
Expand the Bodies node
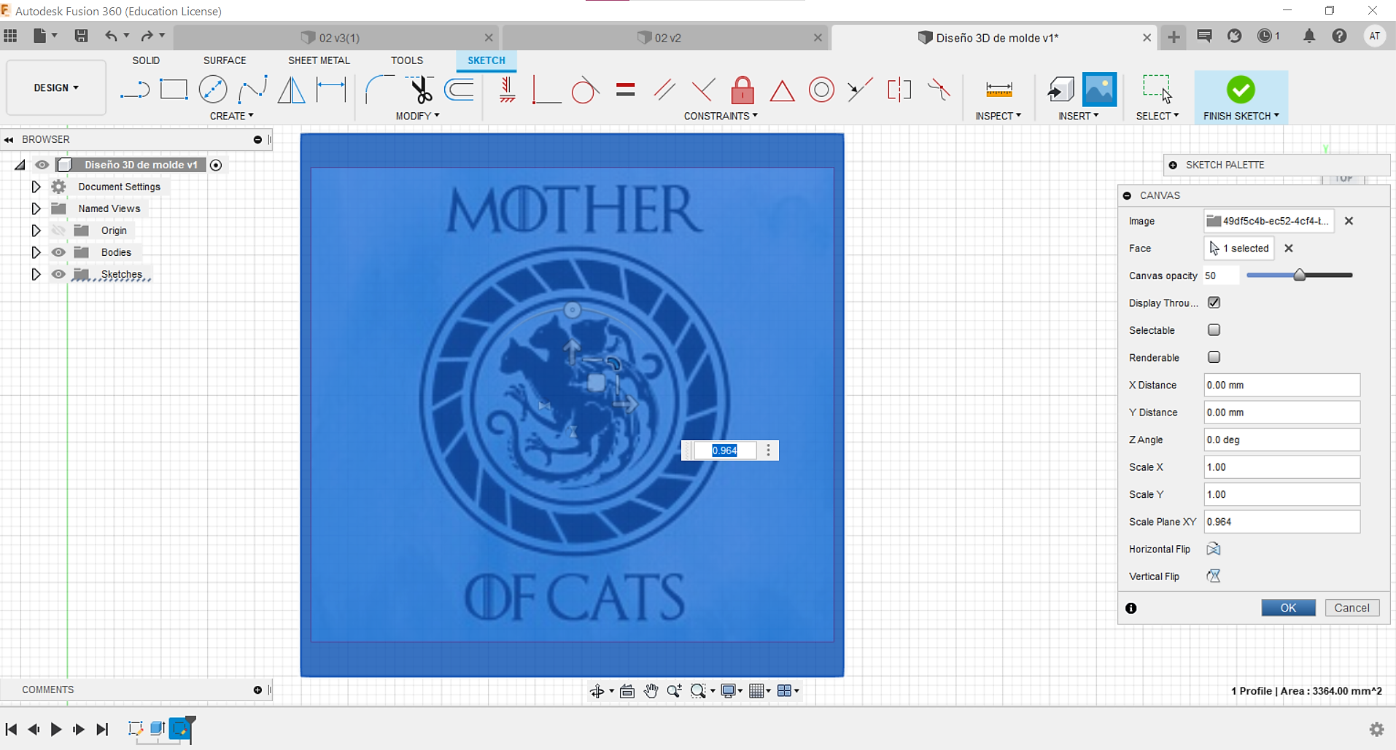[x=36, y=252]
